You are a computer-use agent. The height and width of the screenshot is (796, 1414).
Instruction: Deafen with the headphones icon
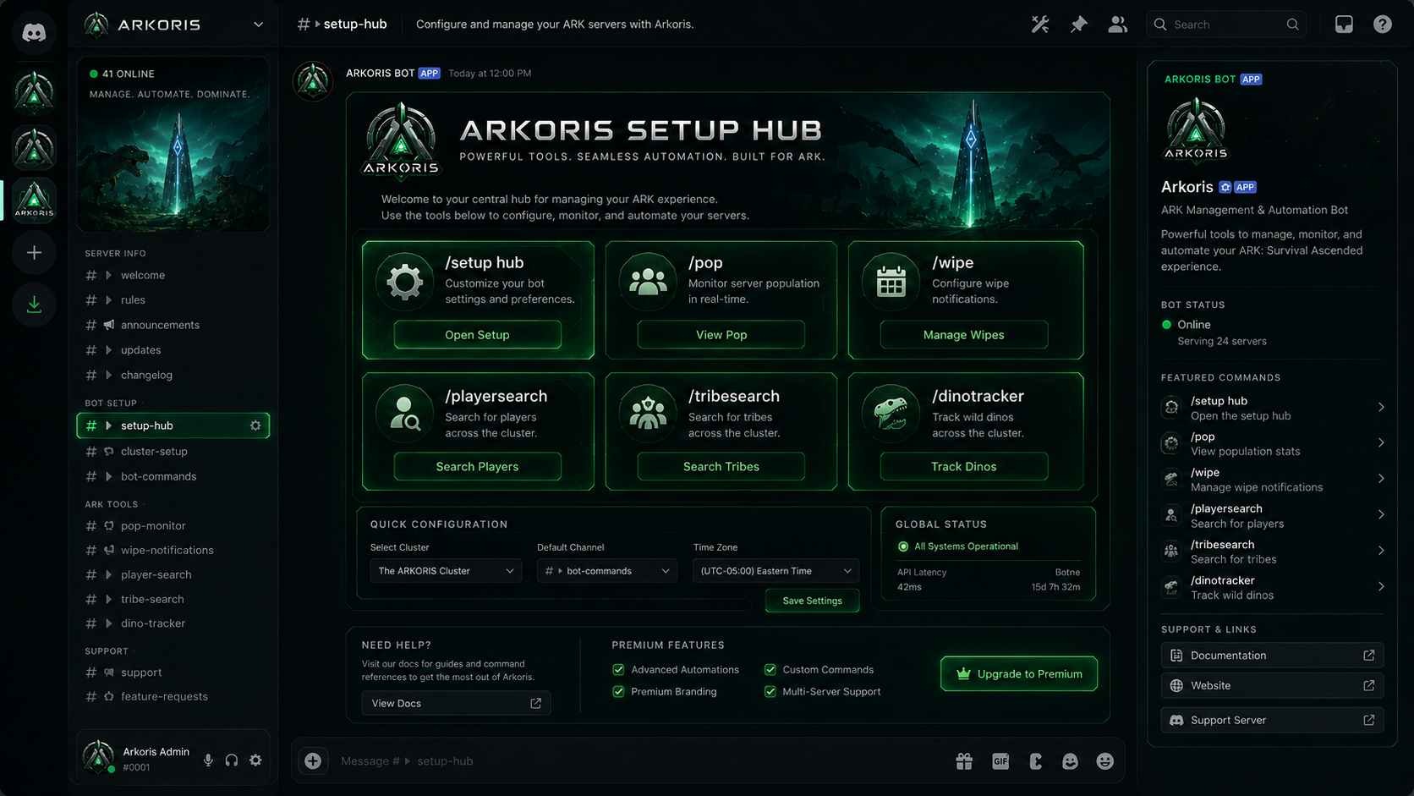tap(232, 760)
